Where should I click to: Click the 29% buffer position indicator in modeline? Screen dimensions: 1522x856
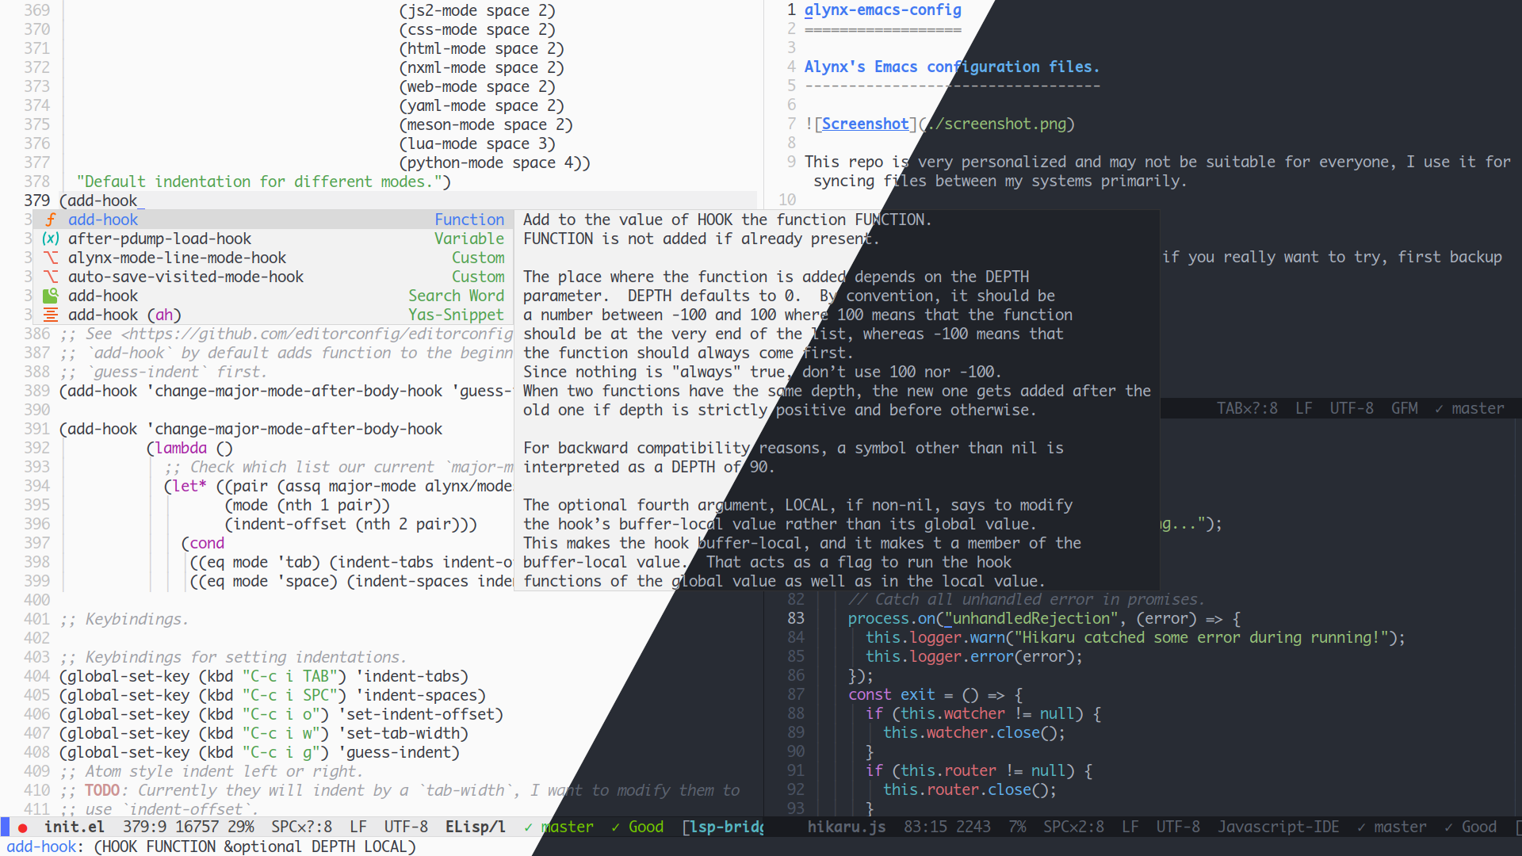(x=241, y=827)
